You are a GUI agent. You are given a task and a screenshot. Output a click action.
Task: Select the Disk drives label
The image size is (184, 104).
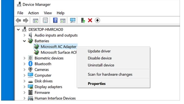point(44,81)
